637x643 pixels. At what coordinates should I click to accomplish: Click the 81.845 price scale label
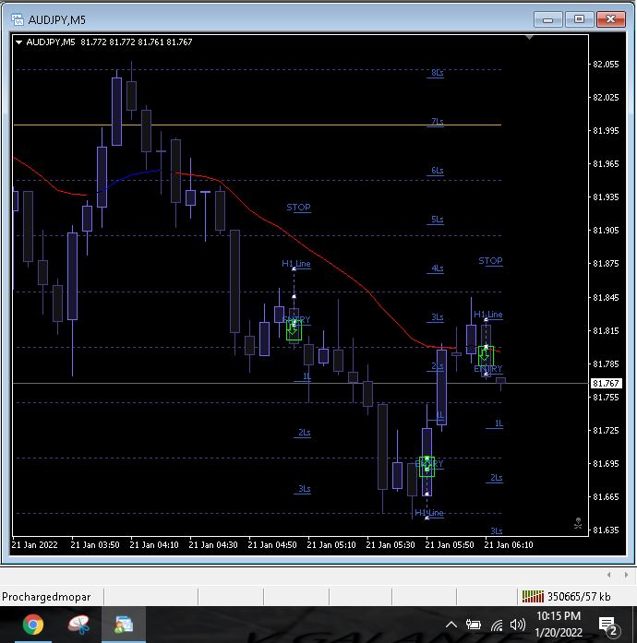[x=606, y=297]
